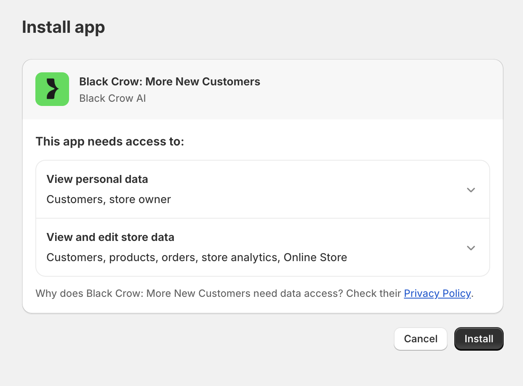Click the View and edit store data row
Viewport: 523px width, 386px height.
click(263, 247)
